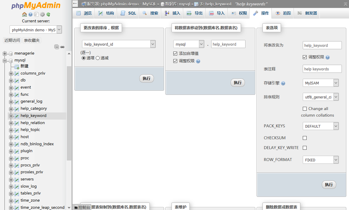349x210 pixels.
Task: Switch to the 结构 tab
Action: 106,13
